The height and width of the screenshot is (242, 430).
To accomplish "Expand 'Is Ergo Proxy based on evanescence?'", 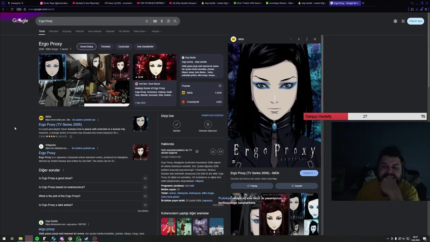I will (x=93, y=187).
